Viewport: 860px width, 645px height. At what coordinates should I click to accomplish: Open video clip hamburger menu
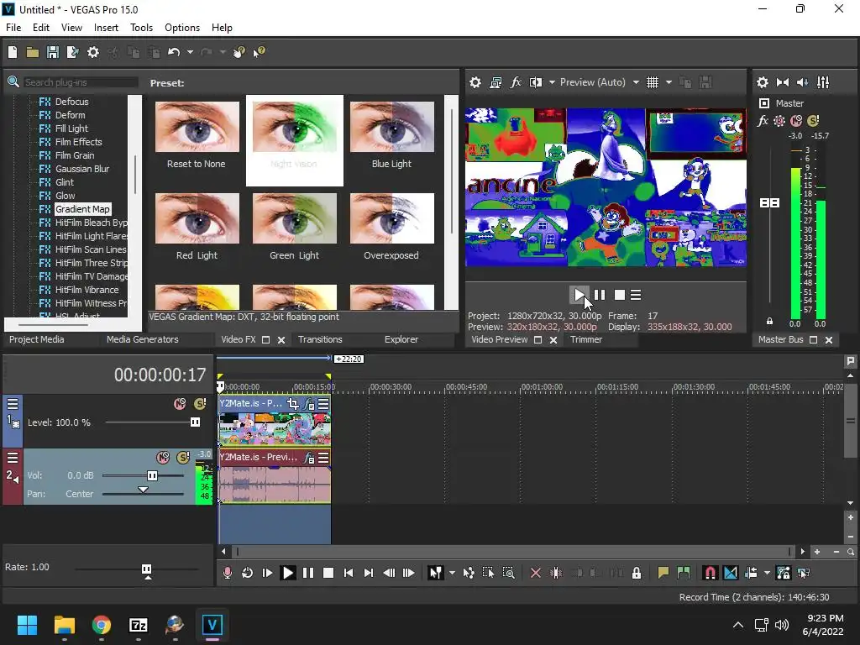(323, 404)
